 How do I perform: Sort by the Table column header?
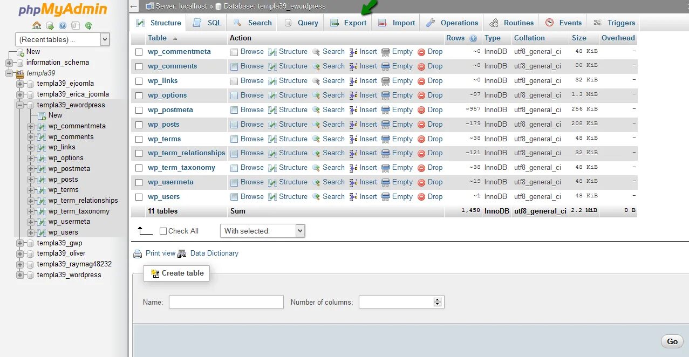click(157, 38)
